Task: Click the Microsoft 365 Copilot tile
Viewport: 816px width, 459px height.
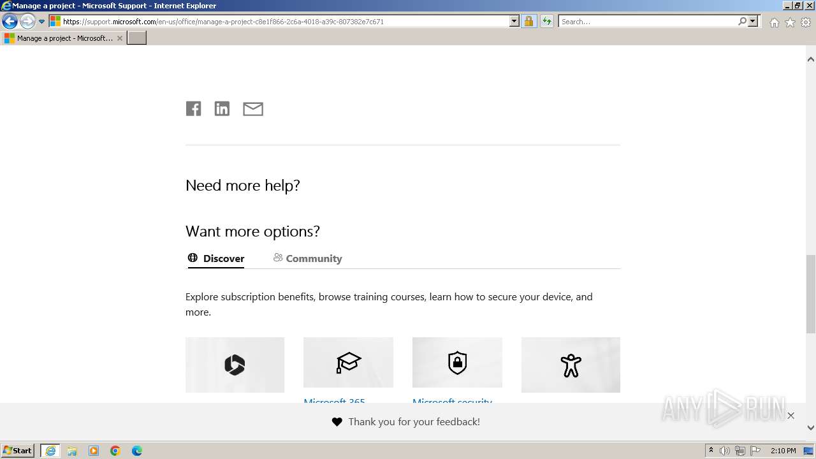Action: tap(235, 365)
